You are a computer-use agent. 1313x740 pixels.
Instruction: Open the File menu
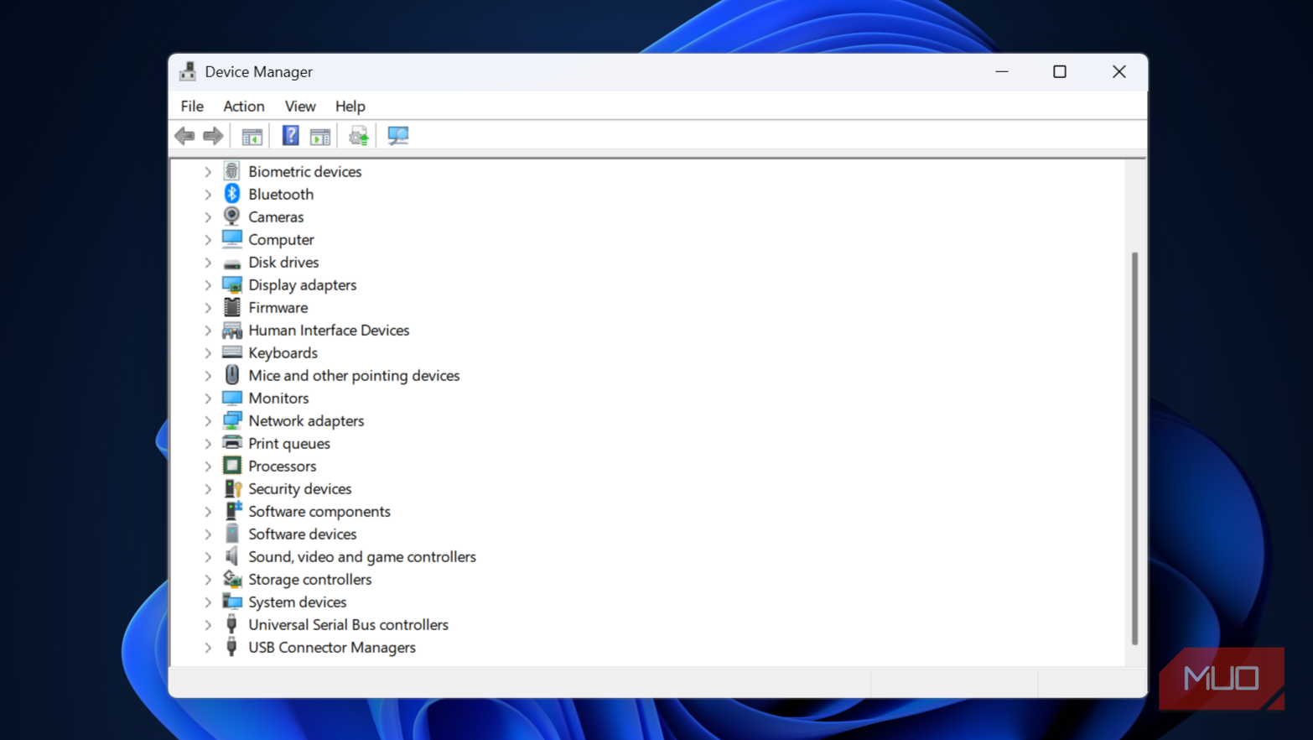(x=192, y=107)
